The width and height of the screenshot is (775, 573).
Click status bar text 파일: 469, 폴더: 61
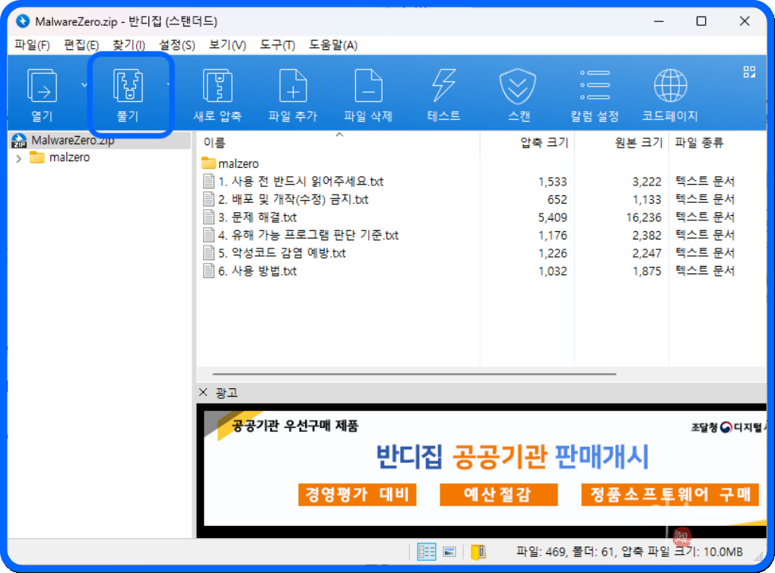click(565, 552)
